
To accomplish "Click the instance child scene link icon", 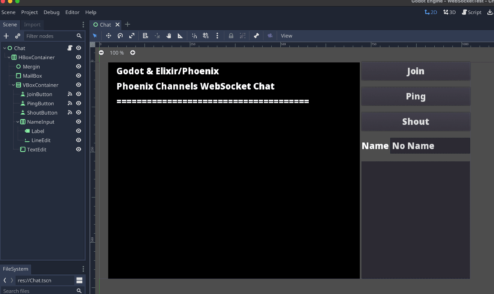I will (18, 36).
